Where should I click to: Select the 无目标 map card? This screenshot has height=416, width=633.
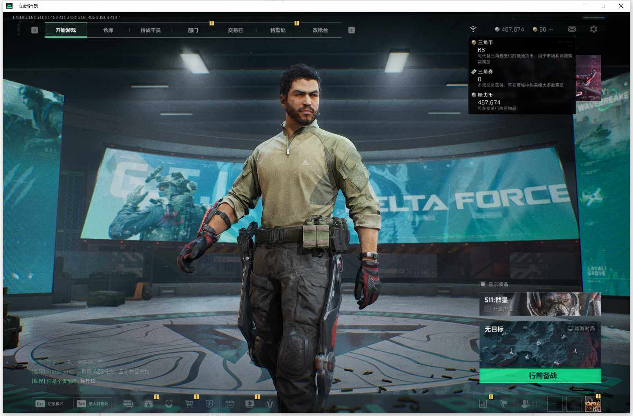coord(540,345)
